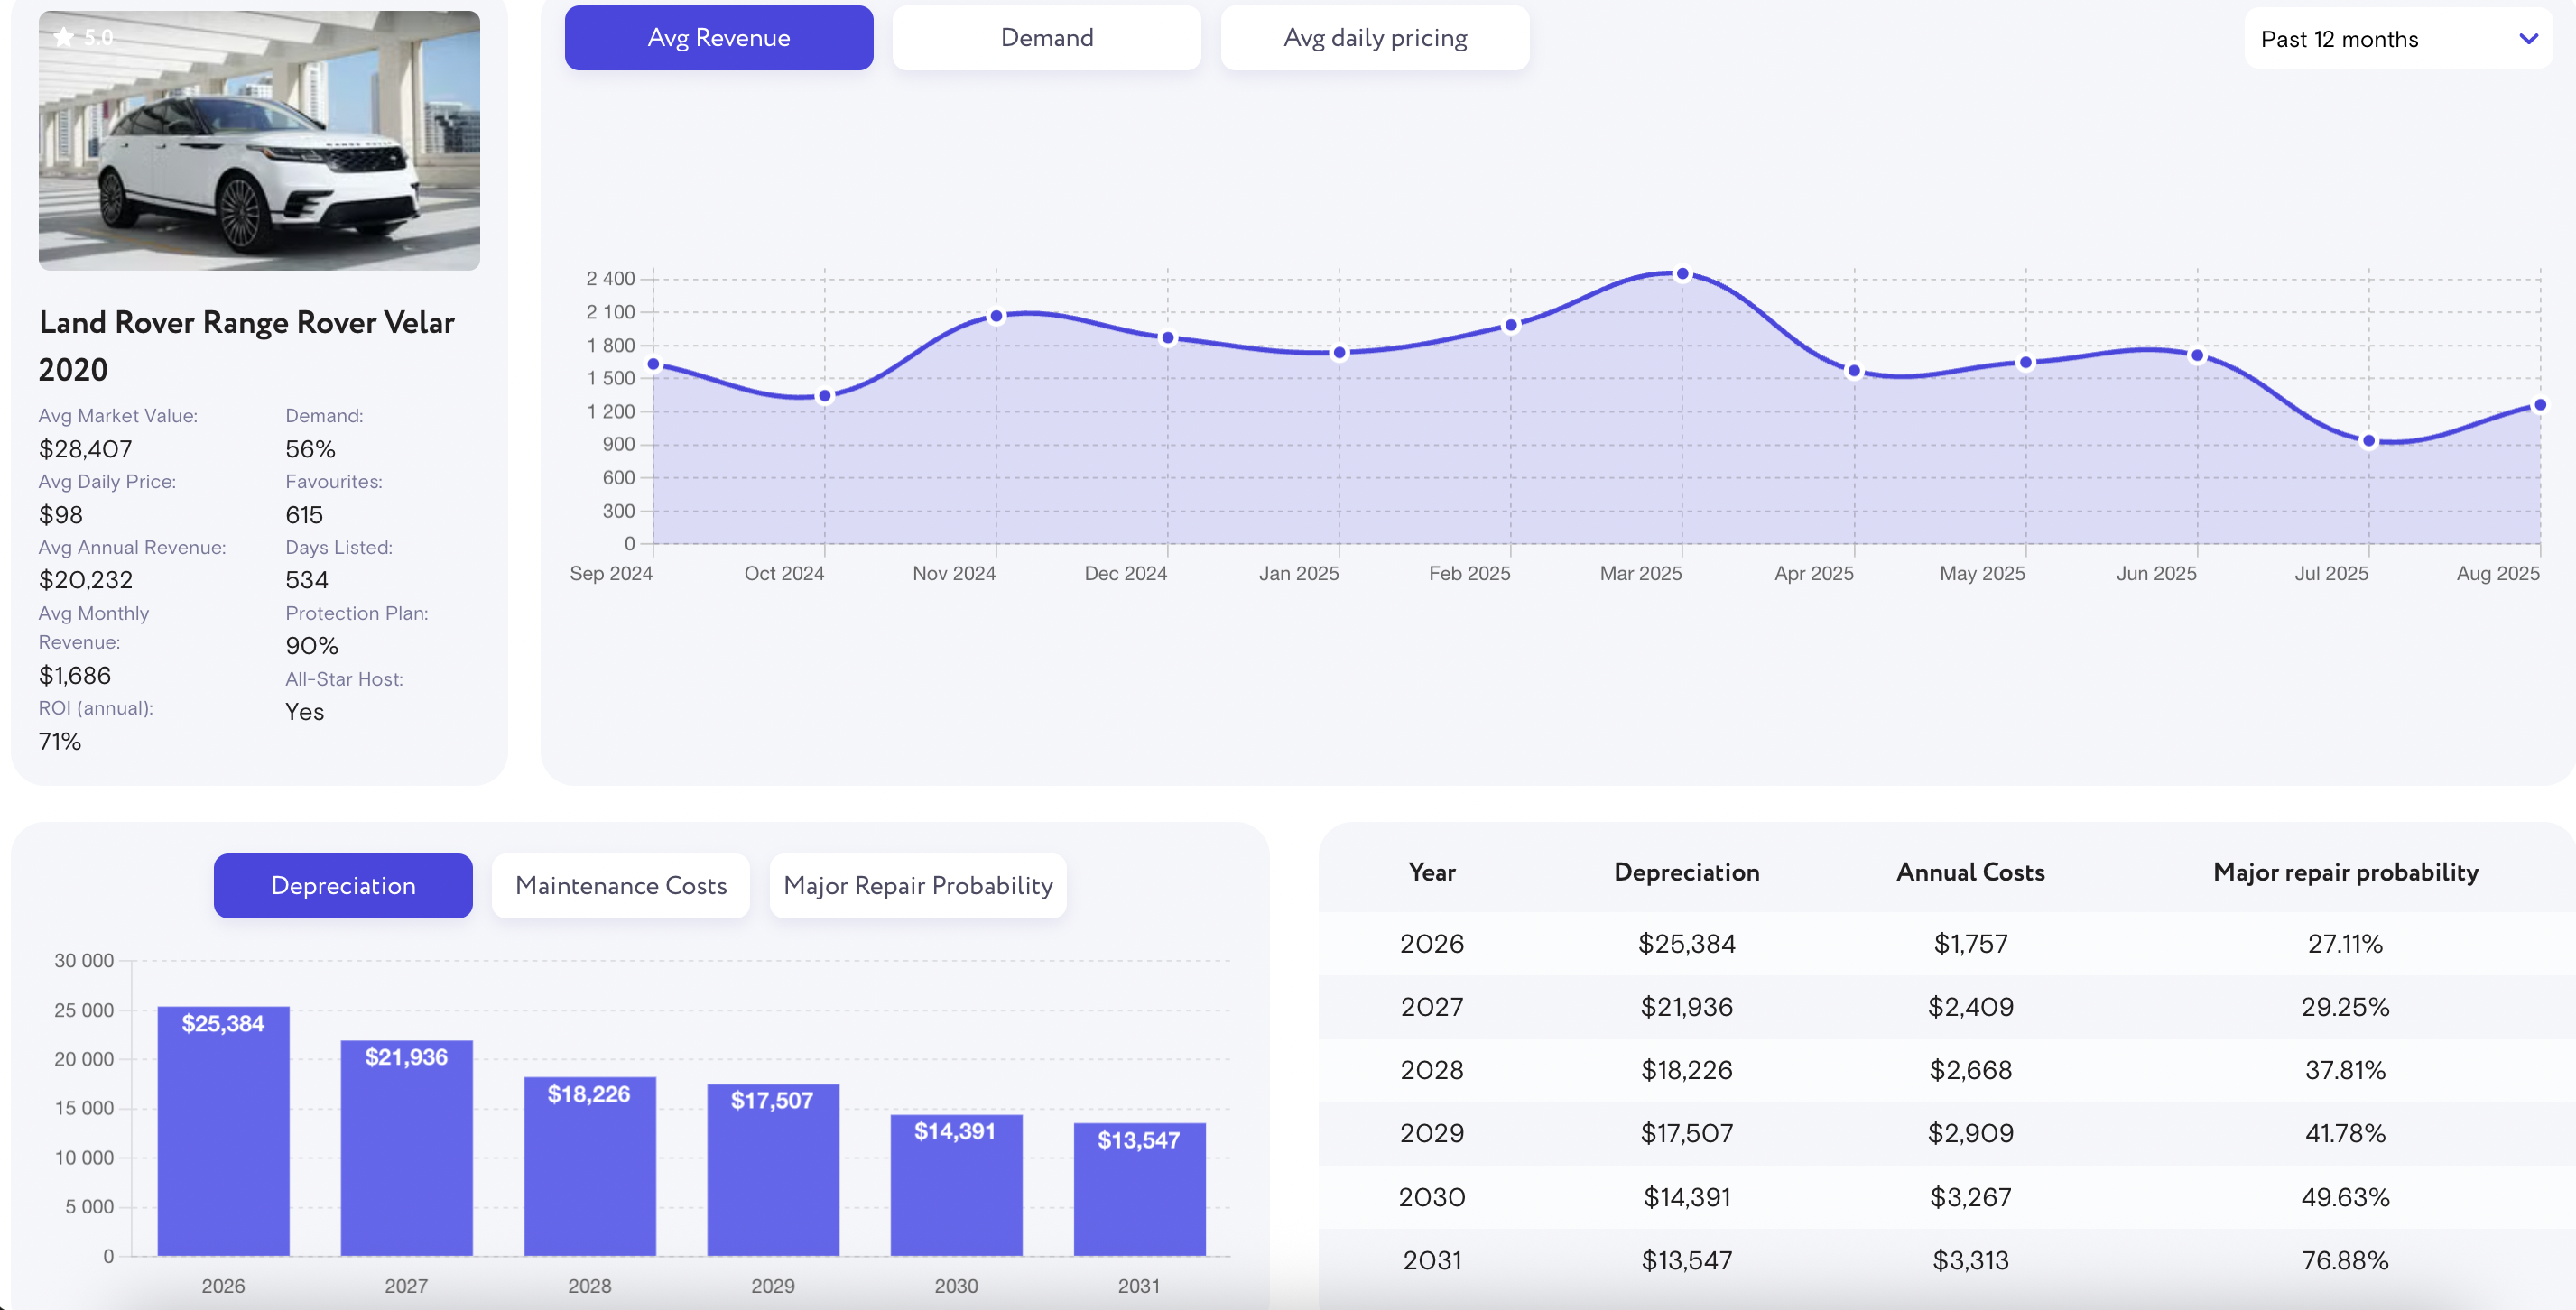Open the Major Repair Probability tab
2576x1310 pixels.
pos(917,885)
